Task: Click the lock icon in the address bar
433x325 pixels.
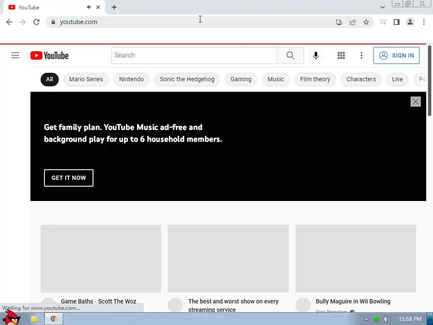Action: click(53, 22)
